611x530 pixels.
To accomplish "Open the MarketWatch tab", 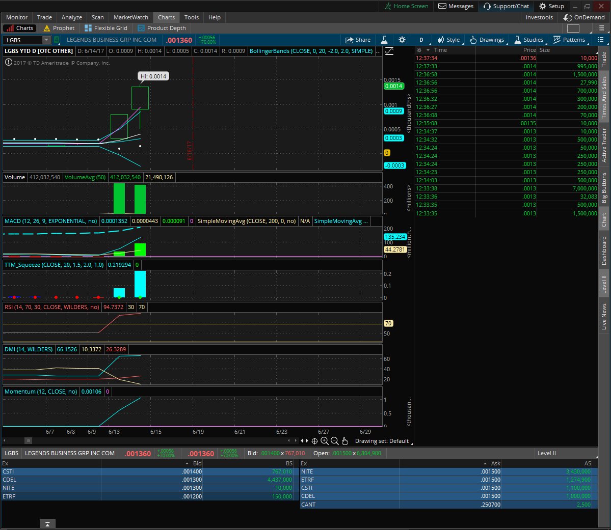I will (x=130, y=17).
